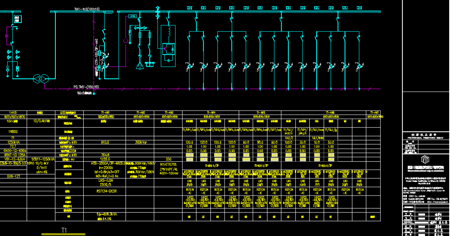Click the T1-AA6 column header
The width and height of the screenshot is (450, 236).
[x=330, y=113]
